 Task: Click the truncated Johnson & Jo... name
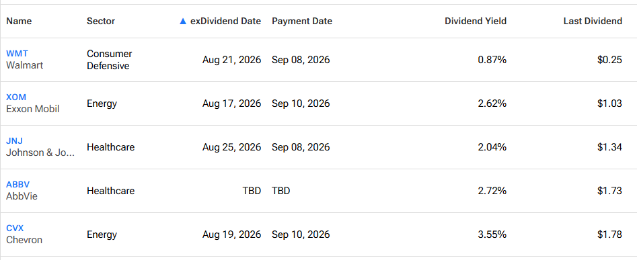click(x=40, y=153)
